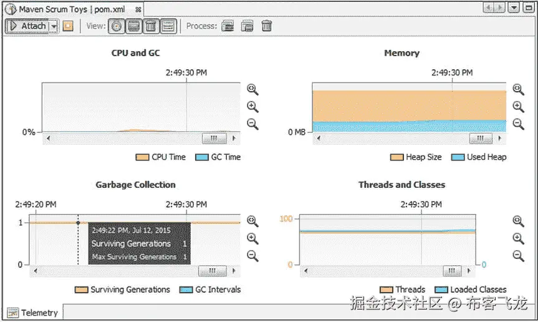Click the "Memory" chart title

(401, 53)
